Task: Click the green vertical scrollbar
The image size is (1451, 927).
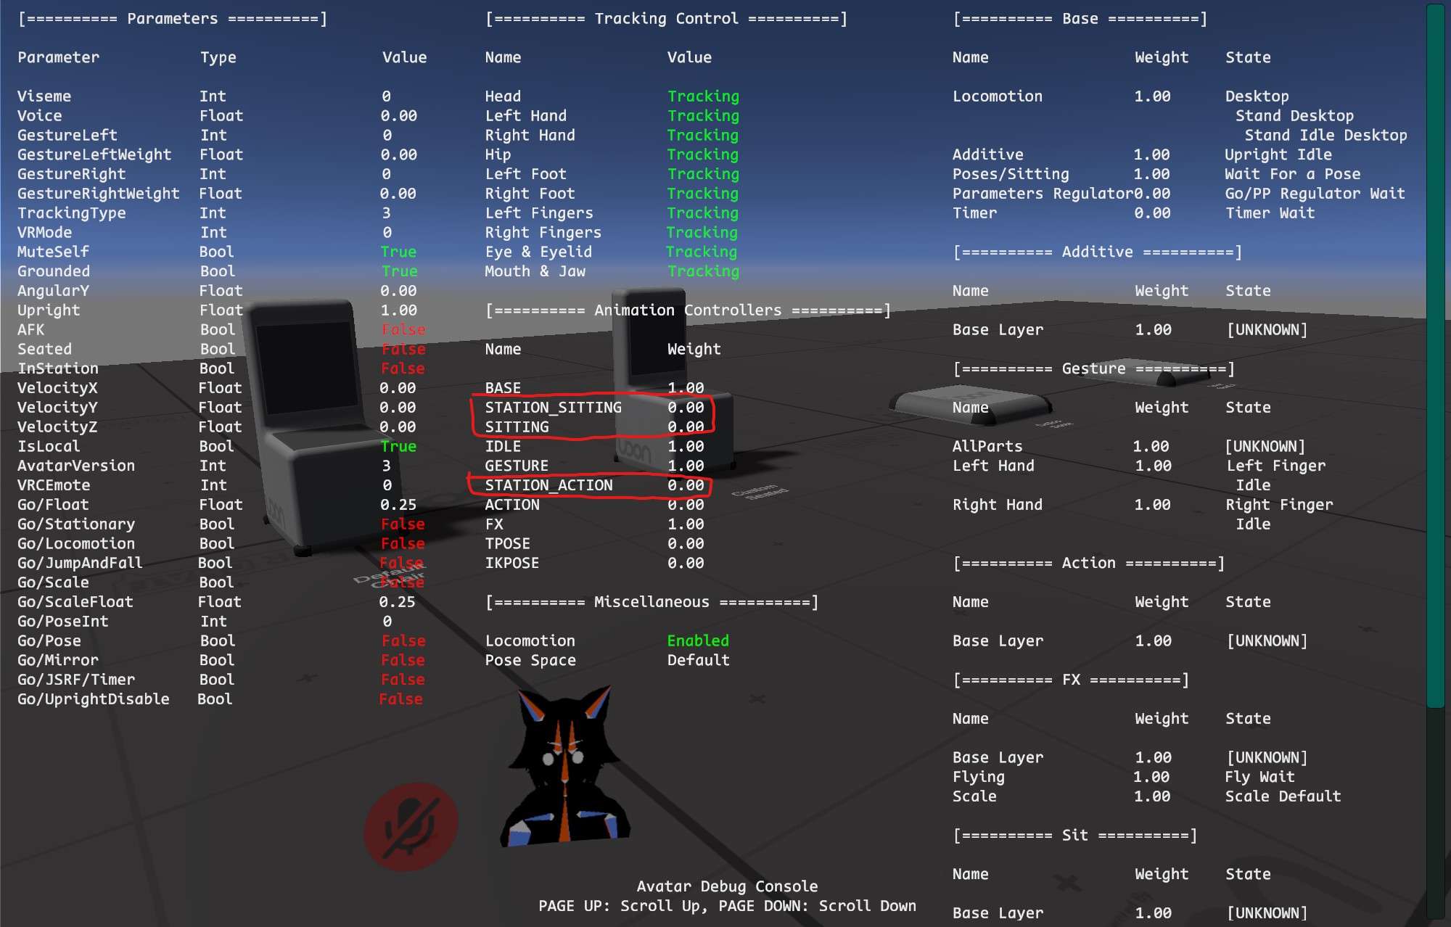Action: (x=1435, y=355)
